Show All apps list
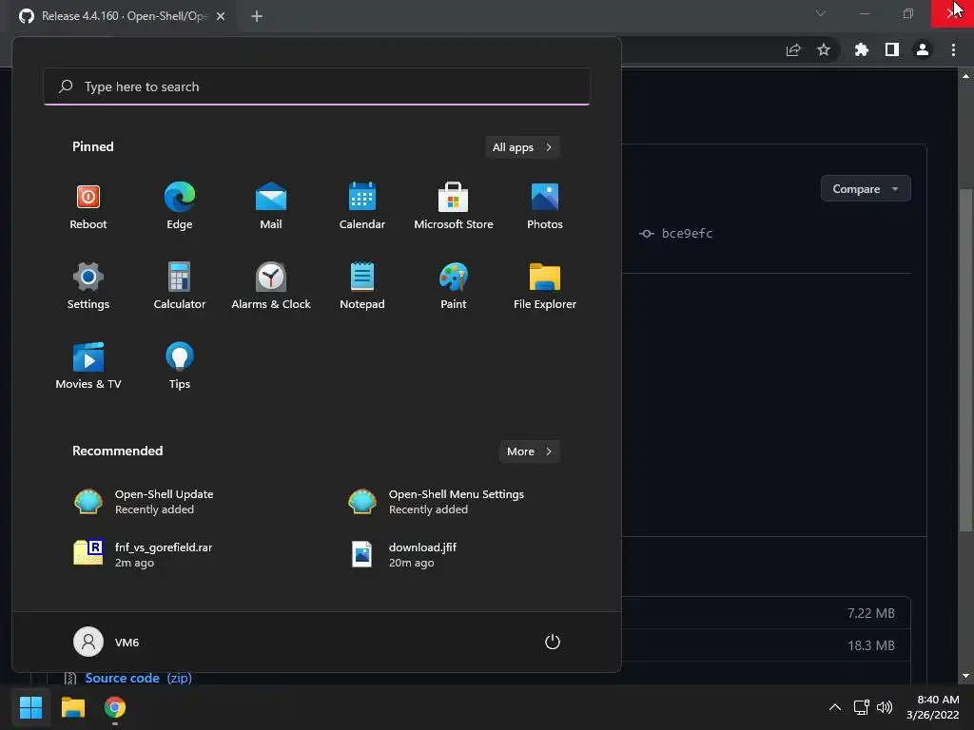 coord(522,147)
